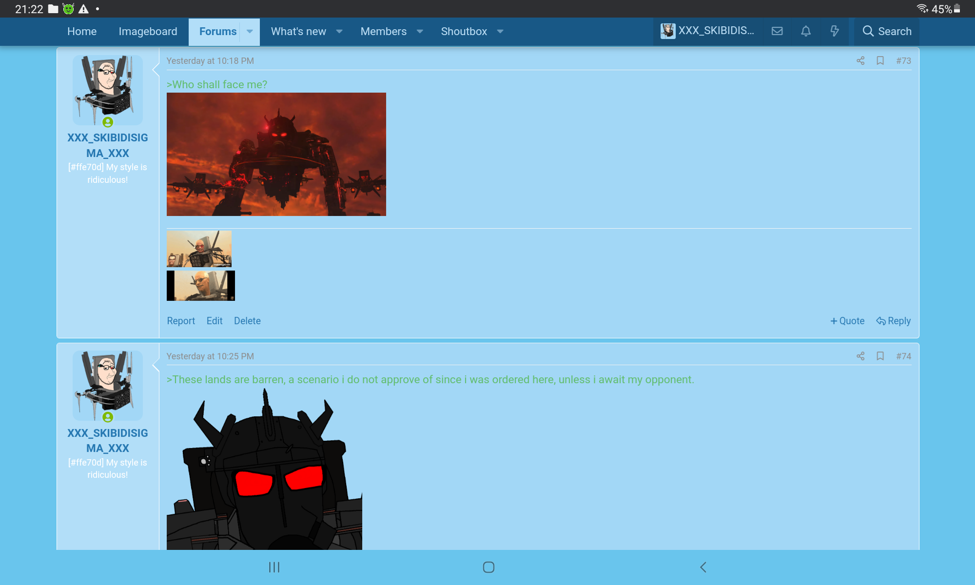Report post #73
The height and width of the screenshot is (585, 975).
(181, 321)
